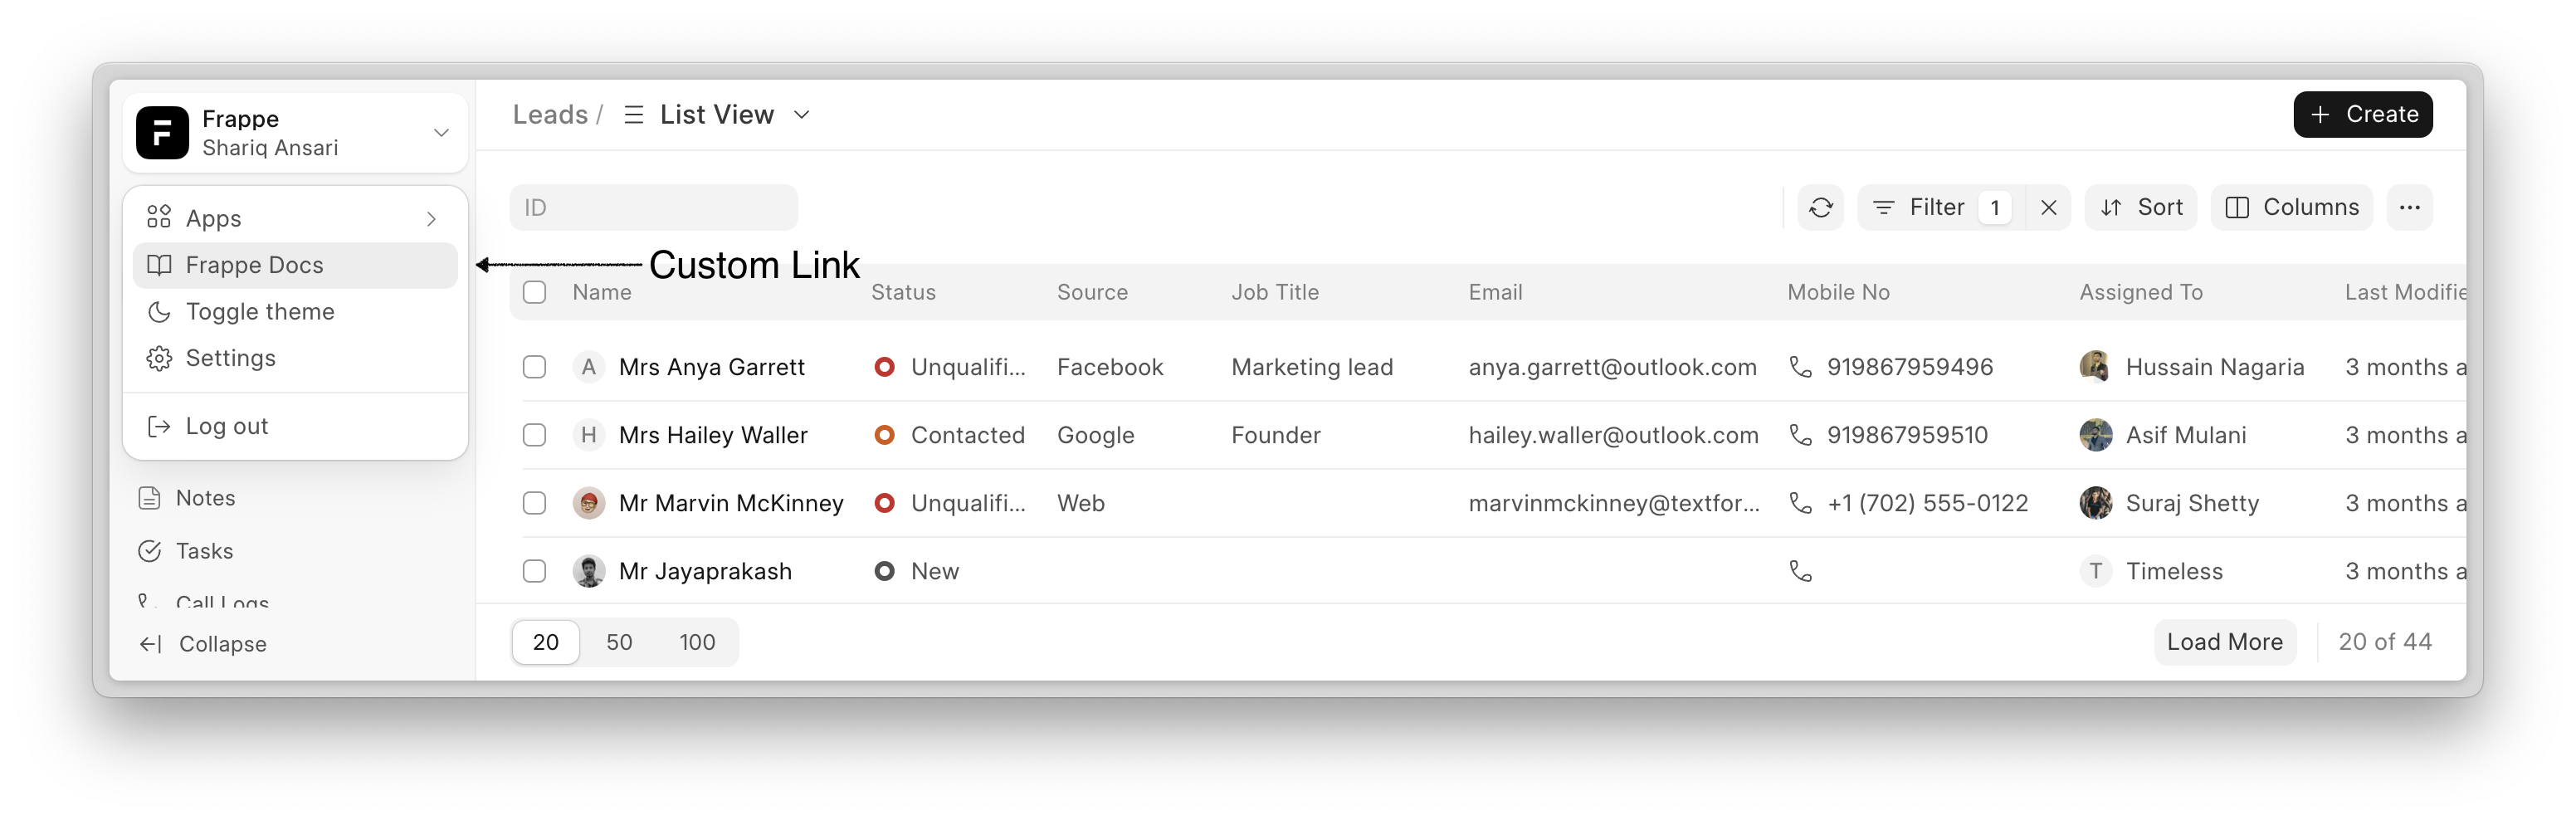
Task: Open Tasks from the sidebar
Action: (x=204, y=551)
